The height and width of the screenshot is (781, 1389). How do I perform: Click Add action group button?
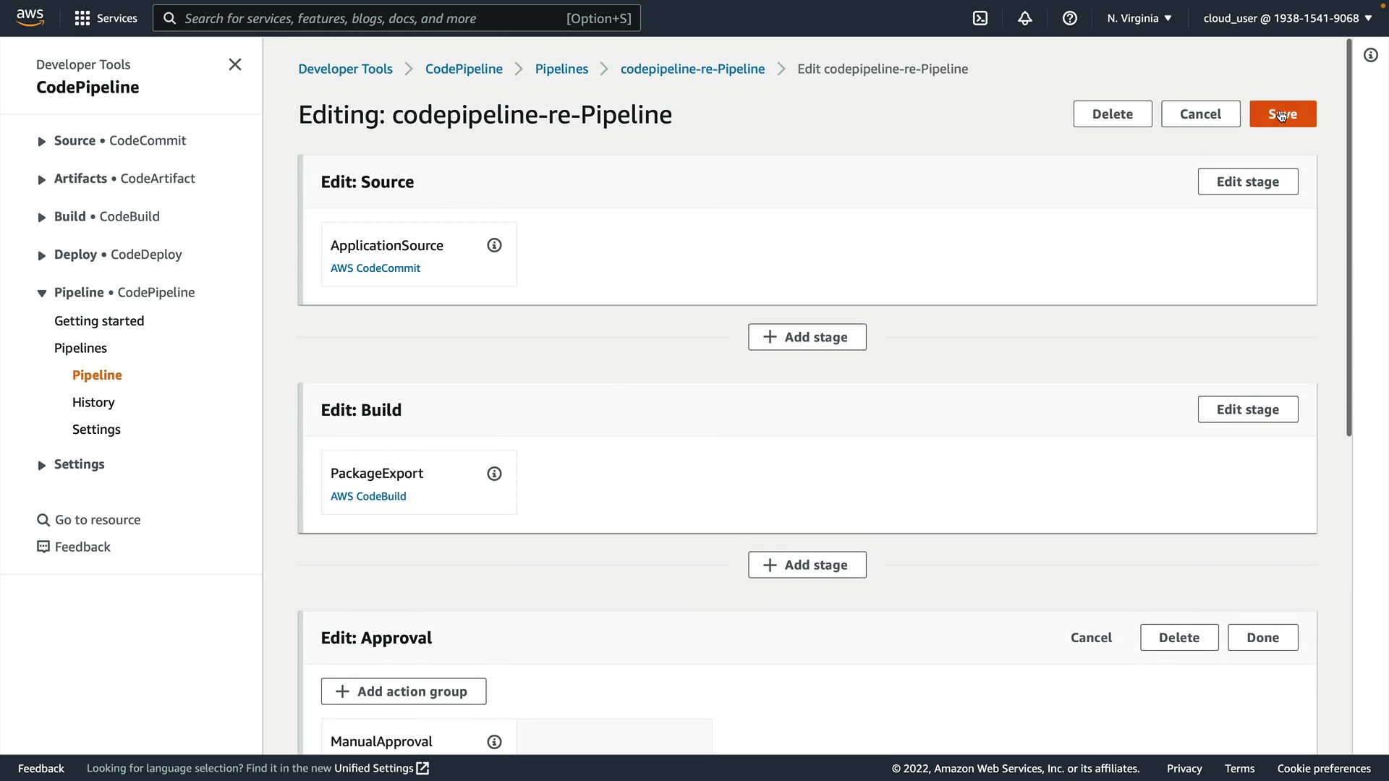click(x=403, y=691)
